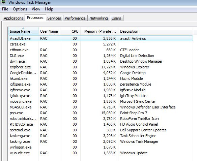This screenshot has height=161, width=197.
Task: Sort processes by CPU column
Action: tap(70, 31)
